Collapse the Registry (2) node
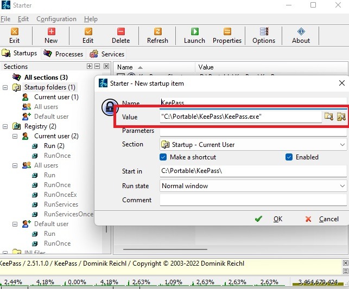 [x=5, y=126]
